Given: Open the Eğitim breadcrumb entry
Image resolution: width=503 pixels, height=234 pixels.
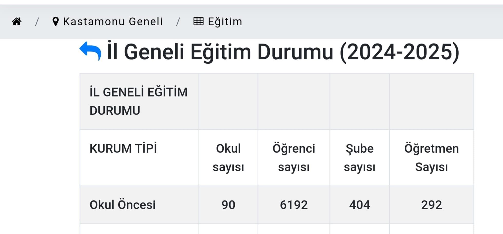Looking at the screenshot, I should tap(225, 21).
